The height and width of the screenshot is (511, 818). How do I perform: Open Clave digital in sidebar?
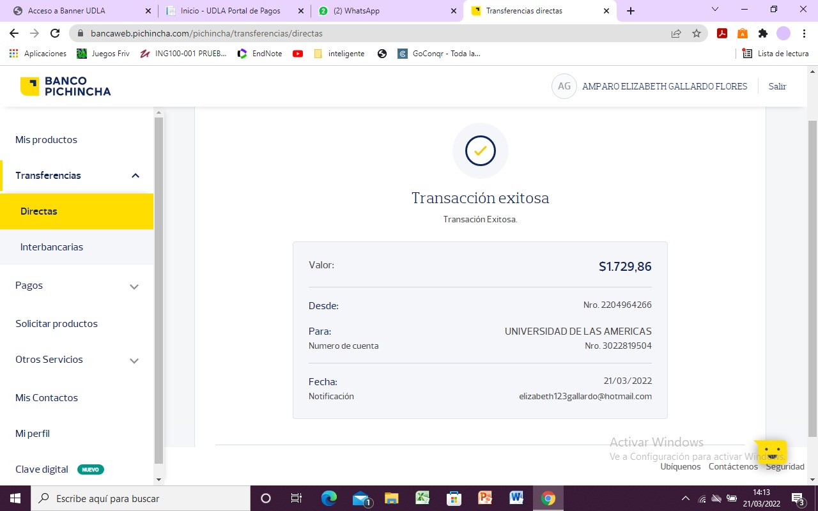tap(42, 469)
